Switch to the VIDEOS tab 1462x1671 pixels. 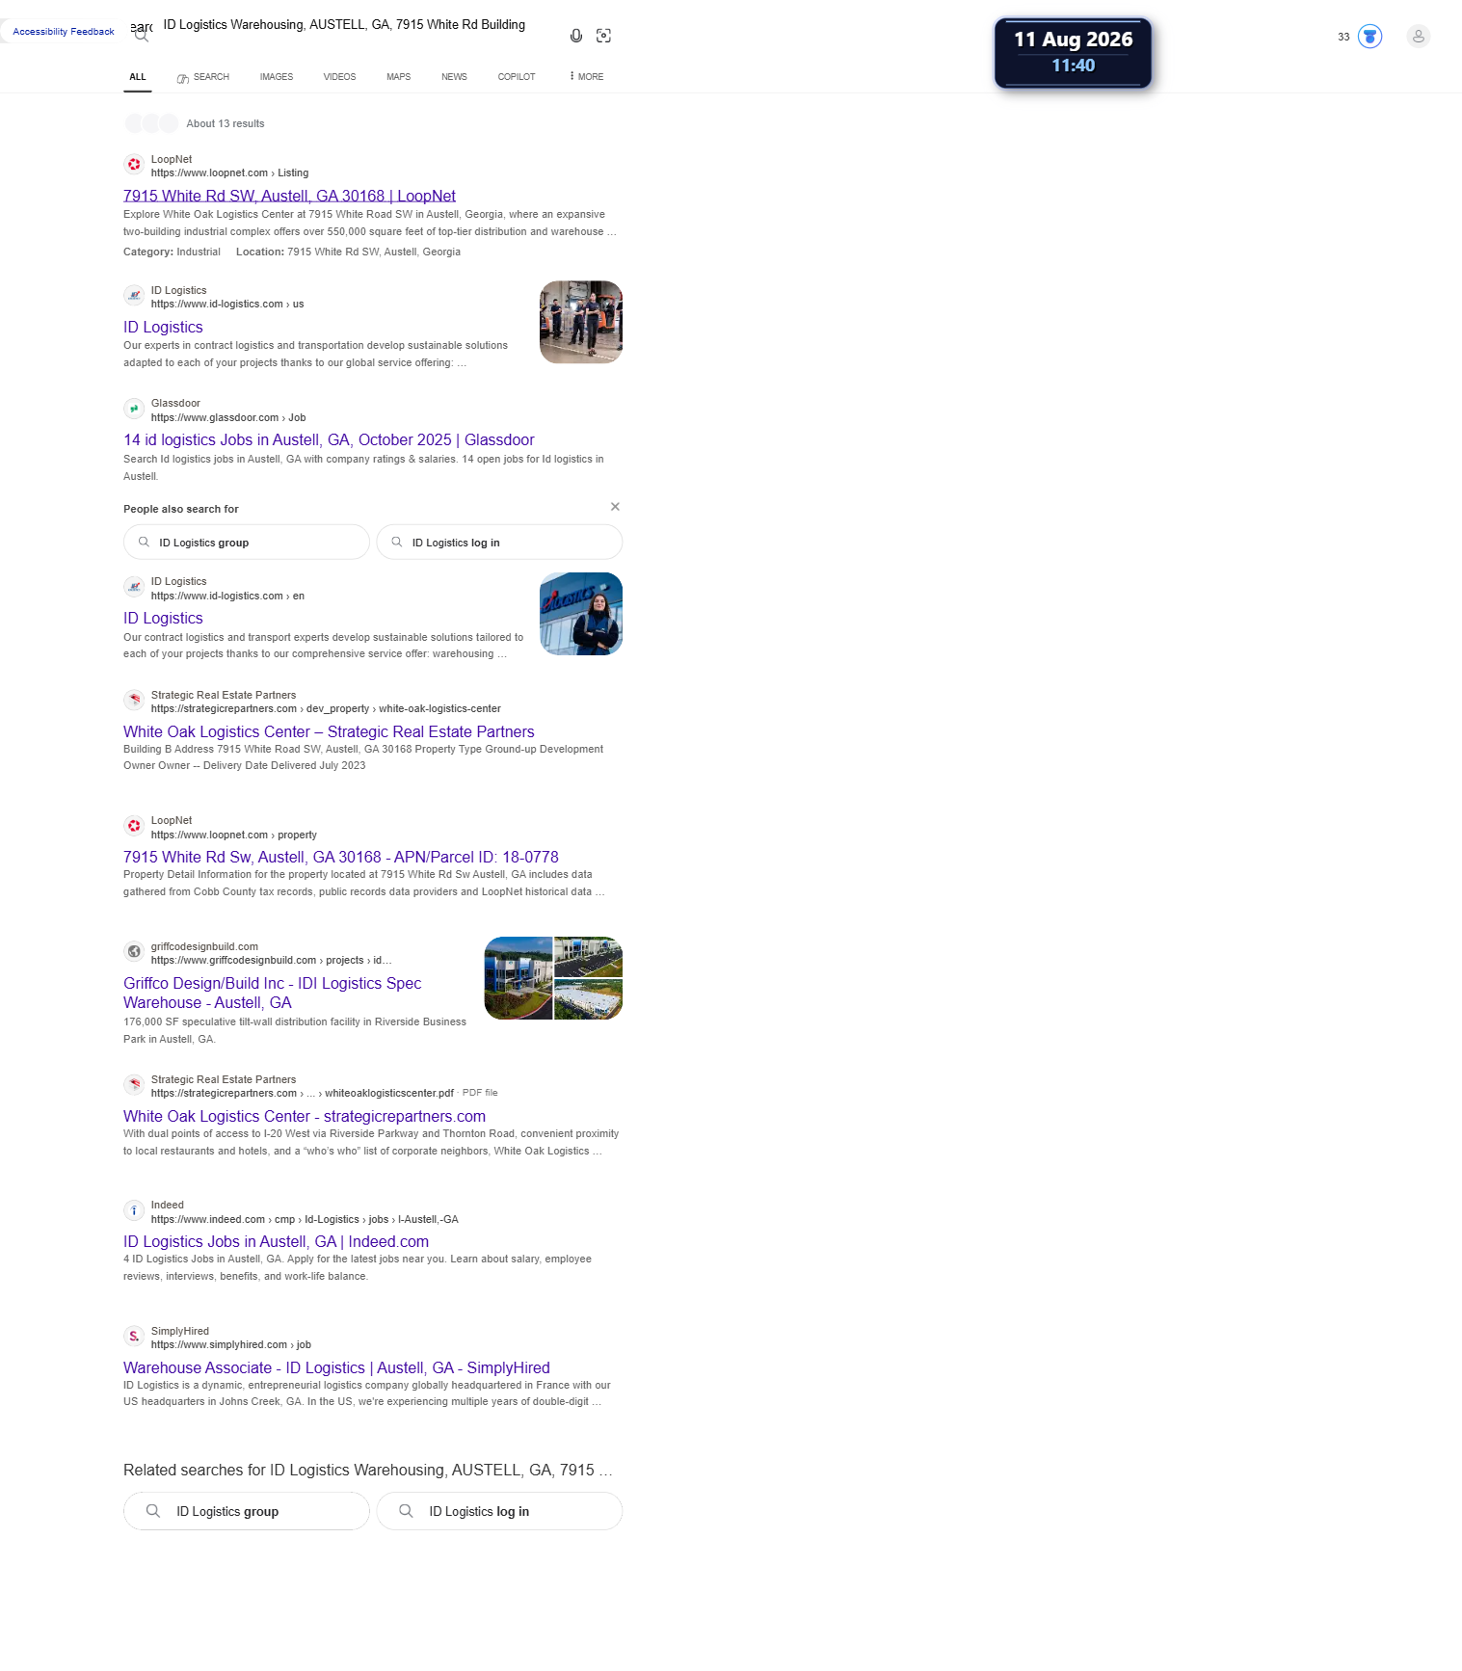click(x=339, y=77)
